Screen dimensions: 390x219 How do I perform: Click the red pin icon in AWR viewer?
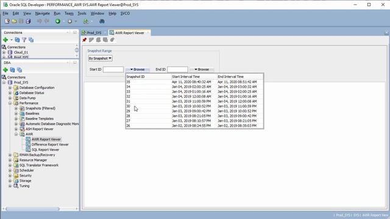84,40
